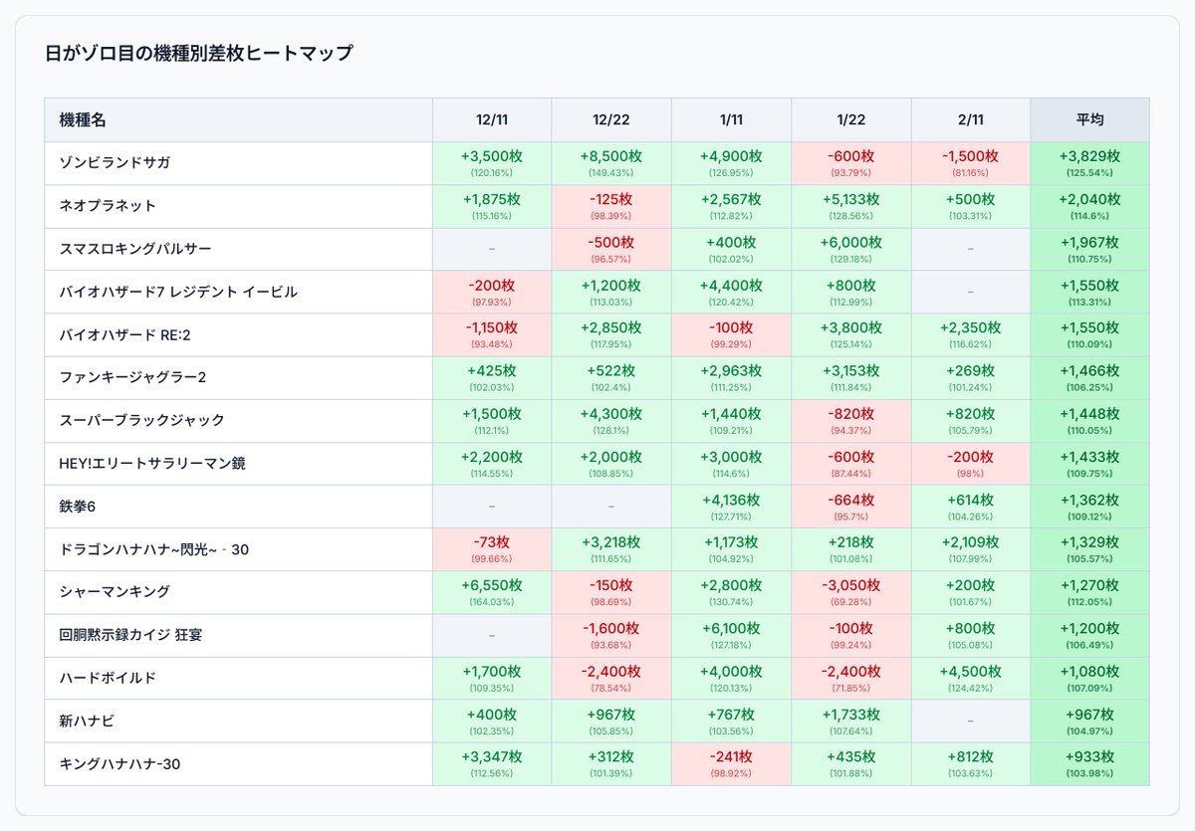Click the 12/11 column header

pos(492,119)
